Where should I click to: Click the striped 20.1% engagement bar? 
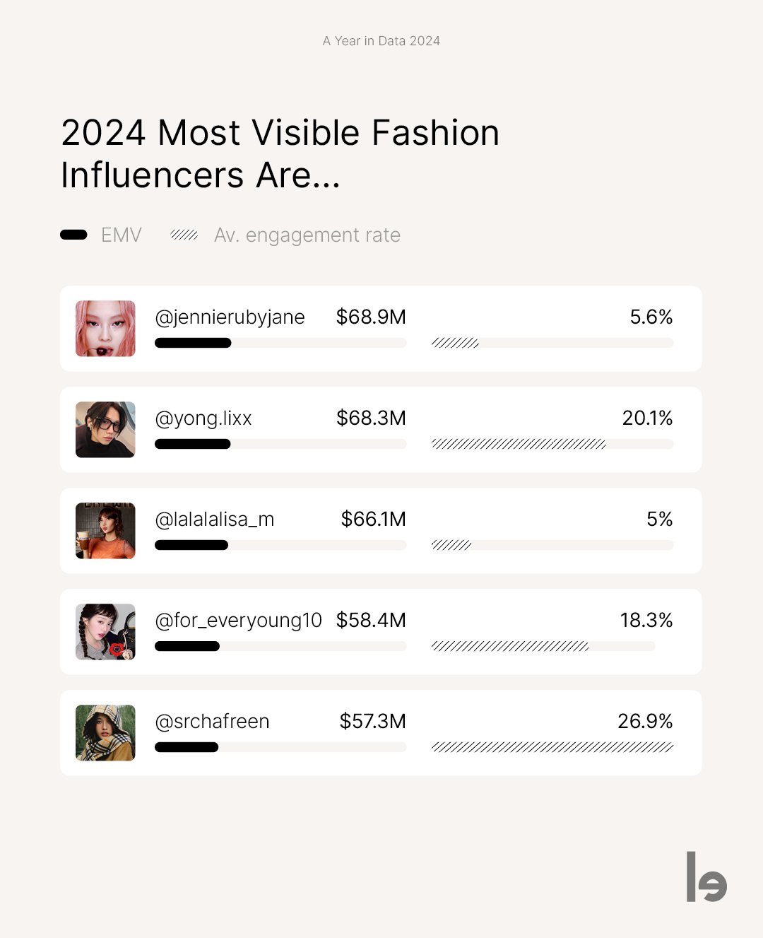click(x=519, y=444)
